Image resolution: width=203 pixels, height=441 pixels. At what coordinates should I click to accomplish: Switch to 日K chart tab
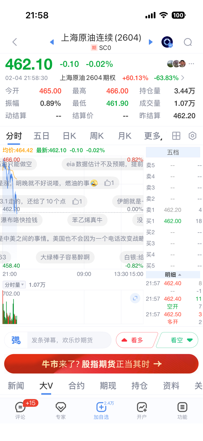[x=69, y=136]
